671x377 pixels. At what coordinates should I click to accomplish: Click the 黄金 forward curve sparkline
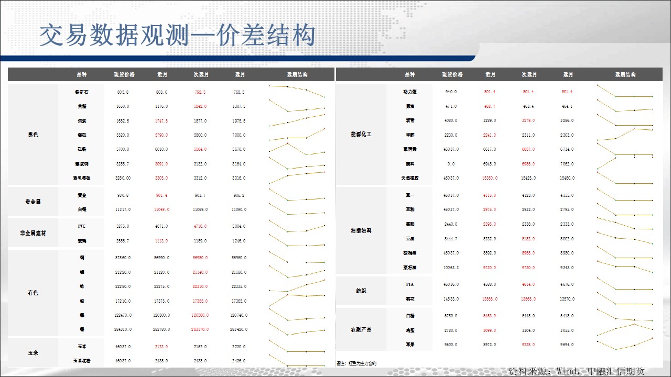[297, 195]
